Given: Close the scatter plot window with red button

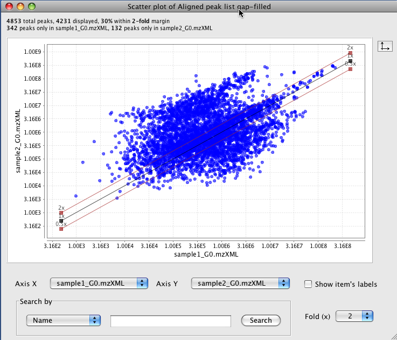Looking at the screenshot, I should [x=9, y=6].
